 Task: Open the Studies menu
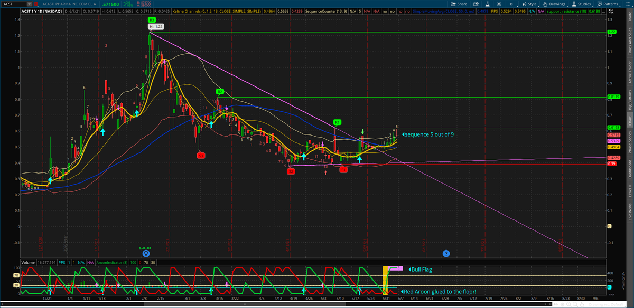[x=583, y=4]
